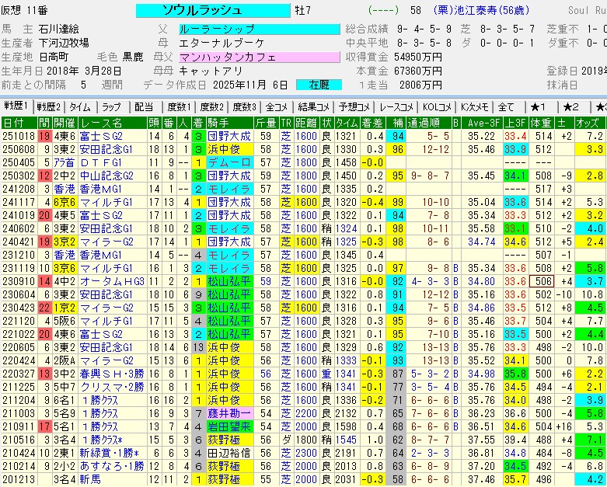Open the ★1 tab
The image size is (607, 487).
point(538,107)
